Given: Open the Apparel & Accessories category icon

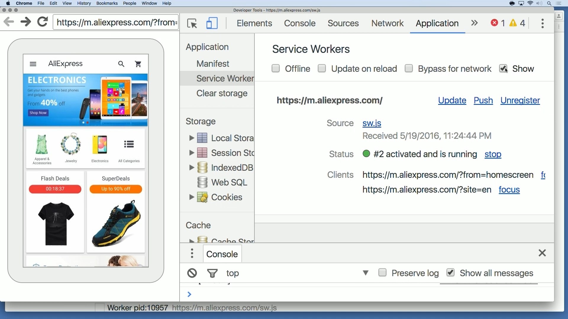Looking at the screenshot, I should [42, 145].
